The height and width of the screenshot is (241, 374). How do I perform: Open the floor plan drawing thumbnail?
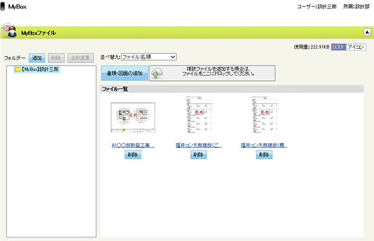click(133, 118)
